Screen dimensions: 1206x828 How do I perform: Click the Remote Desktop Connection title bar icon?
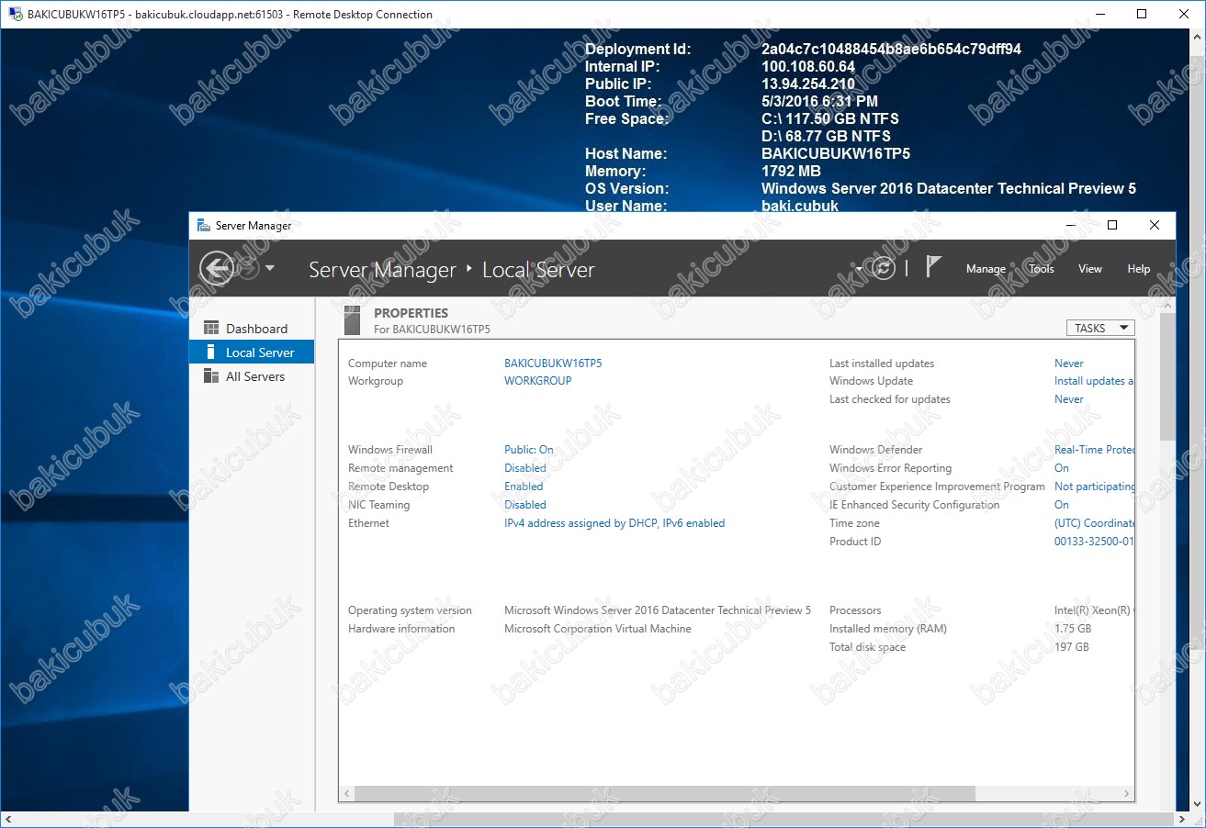15,14
